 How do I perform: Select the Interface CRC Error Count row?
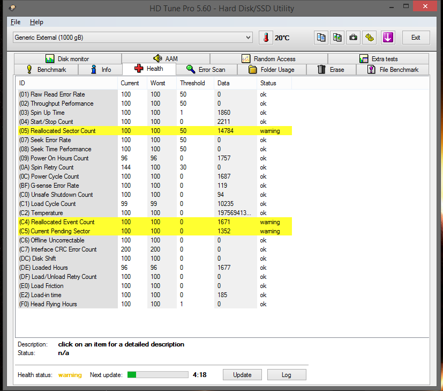click(155, 249)
